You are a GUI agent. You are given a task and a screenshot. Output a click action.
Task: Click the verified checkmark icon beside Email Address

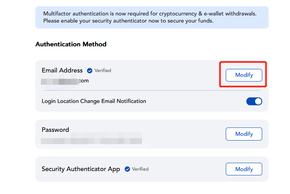90,70
